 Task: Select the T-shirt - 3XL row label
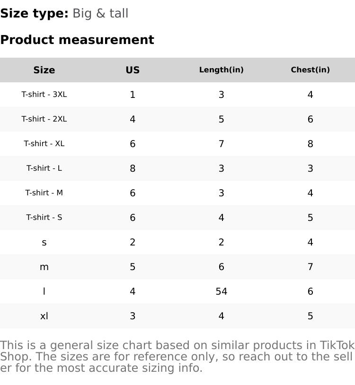point(44,95)
